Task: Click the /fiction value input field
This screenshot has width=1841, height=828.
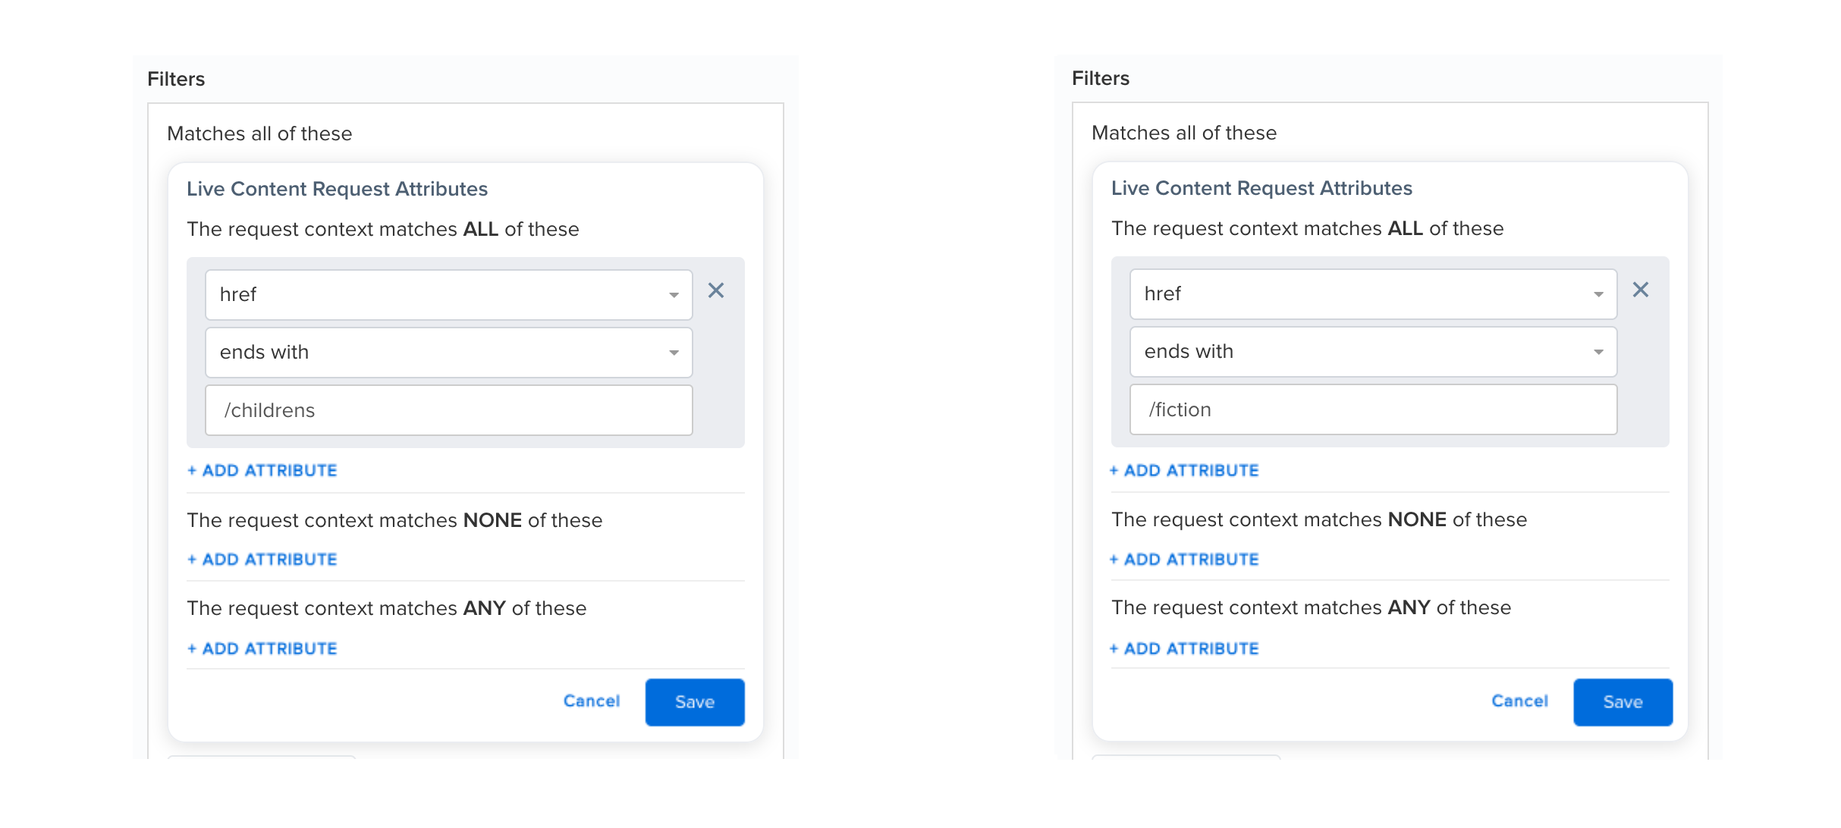Action: click(1374, 409)
